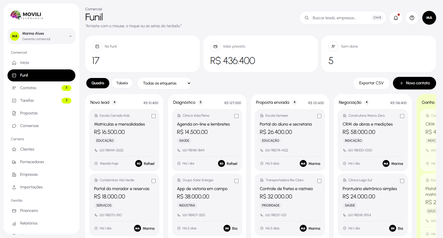Open the Prontuário eletrônico simples card title
Screen dimensions: 443x238
[370, 189]
